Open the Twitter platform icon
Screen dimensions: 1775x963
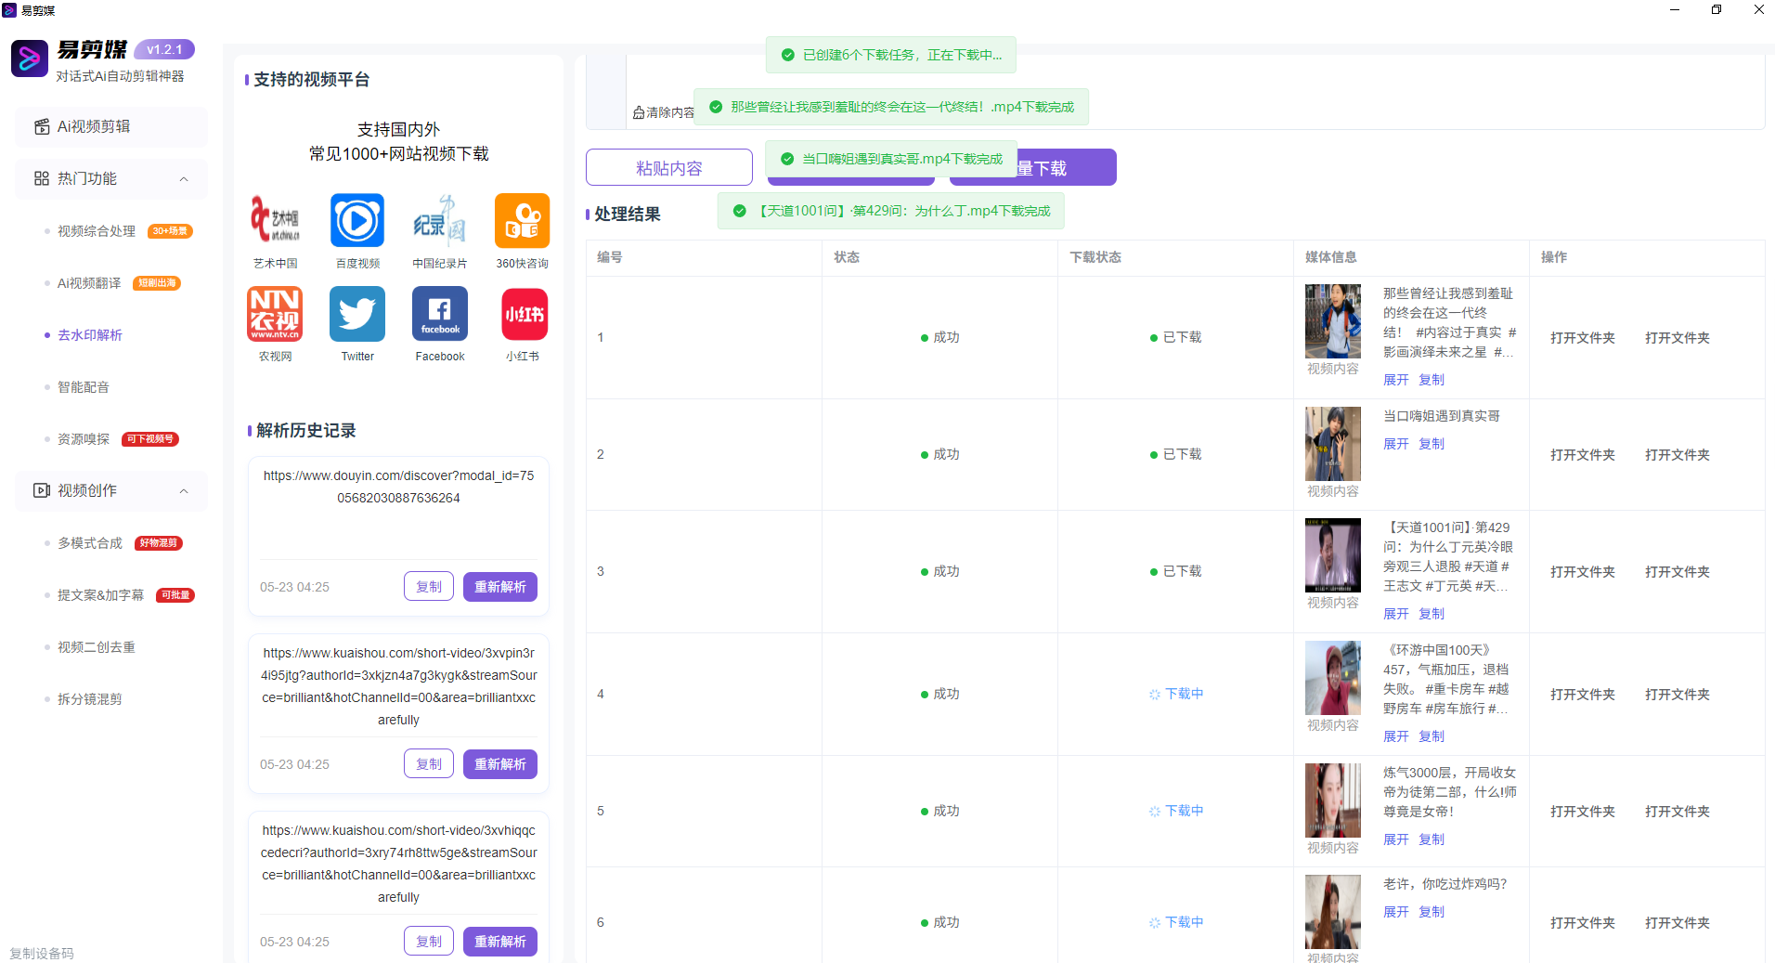[x=357, y=314]
